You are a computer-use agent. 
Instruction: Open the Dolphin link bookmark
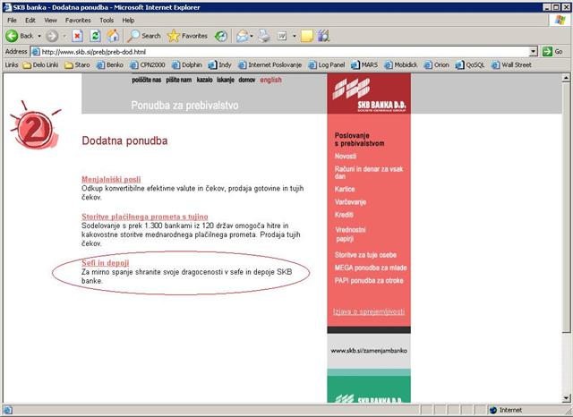pyautogui.click(x=187, y=65)
